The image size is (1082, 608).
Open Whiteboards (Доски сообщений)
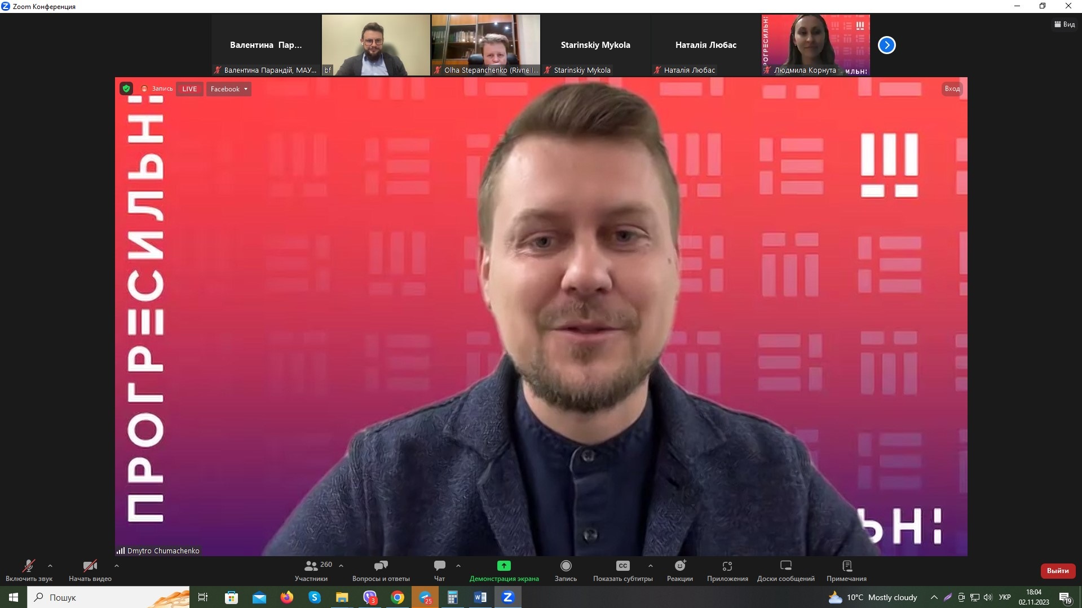(785, 570)
